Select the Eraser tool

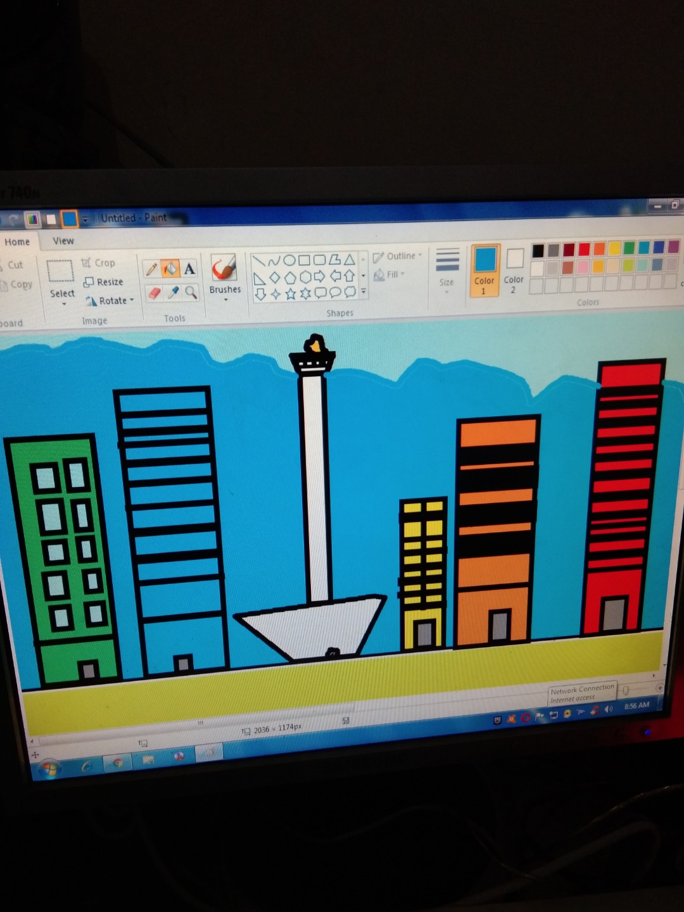point(154,293)
